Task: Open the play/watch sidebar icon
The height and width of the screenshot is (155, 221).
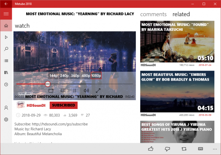Action: click(x=6, y=37)
